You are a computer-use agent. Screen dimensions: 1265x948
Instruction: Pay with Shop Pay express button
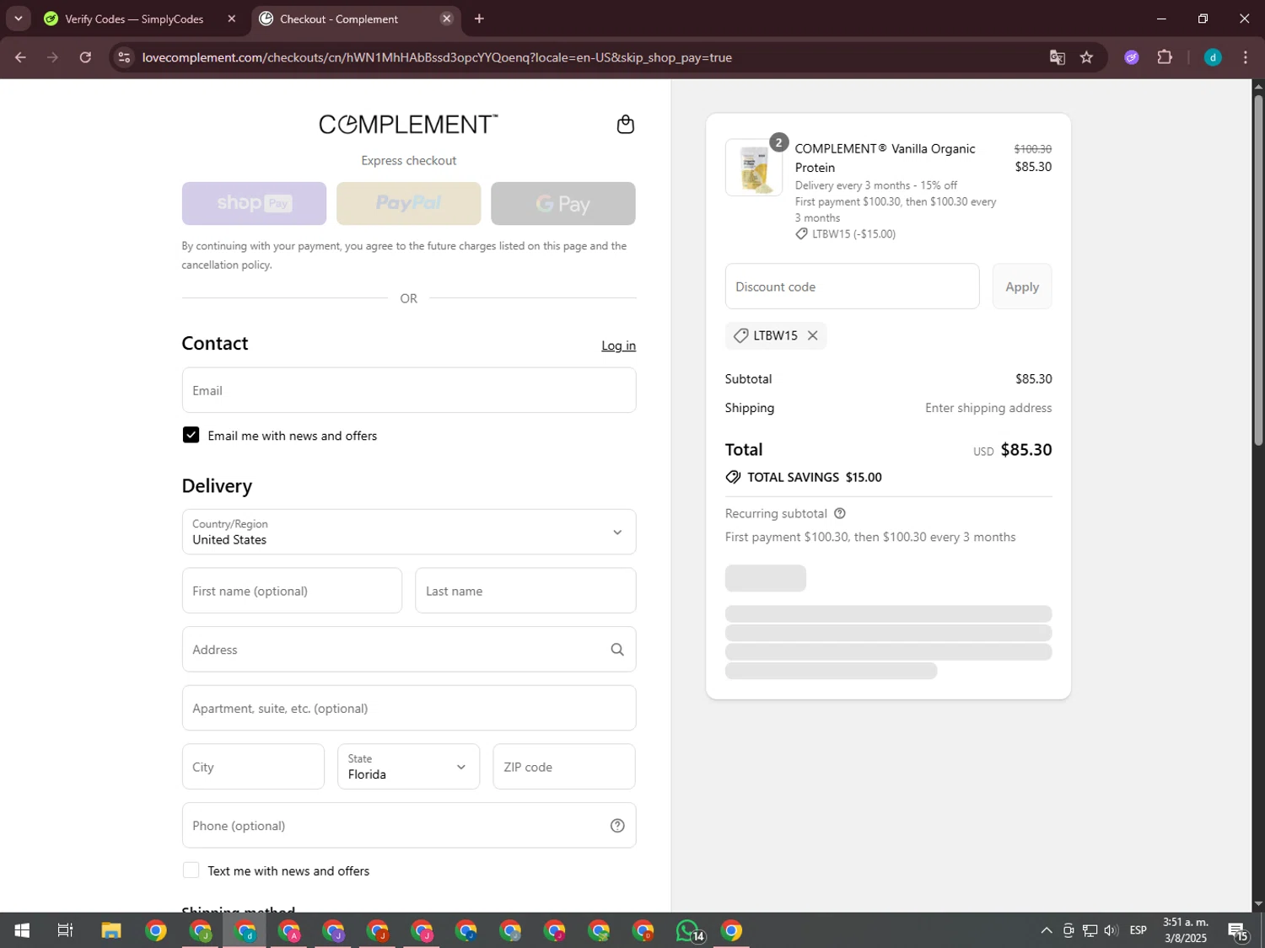pos(254,203)
